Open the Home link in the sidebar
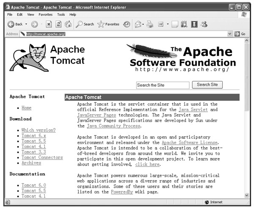Image resolution: width=254 pixels, height=208 pixels. pyautogui.click(x=26, y=108)
